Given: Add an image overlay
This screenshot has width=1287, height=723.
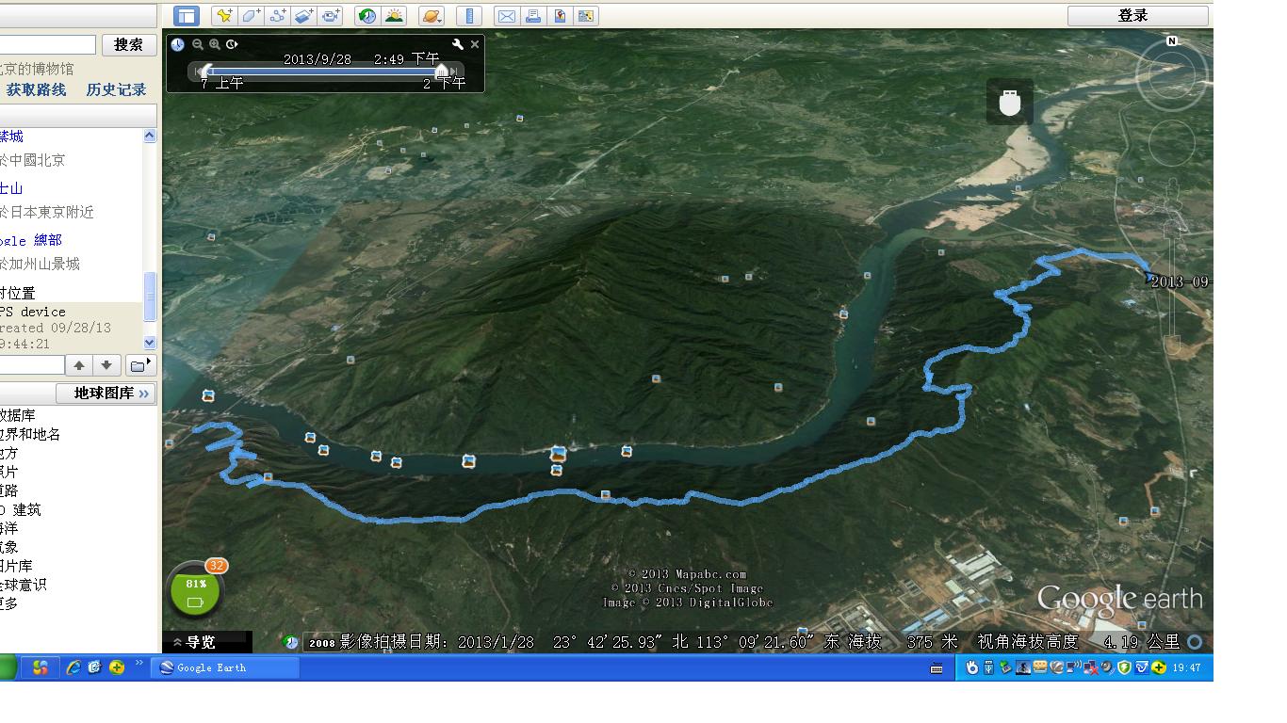Looking at the screenshot, I should (x=303, y=16).
